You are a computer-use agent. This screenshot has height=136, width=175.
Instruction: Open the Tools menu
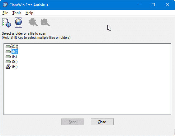[17, 13]
